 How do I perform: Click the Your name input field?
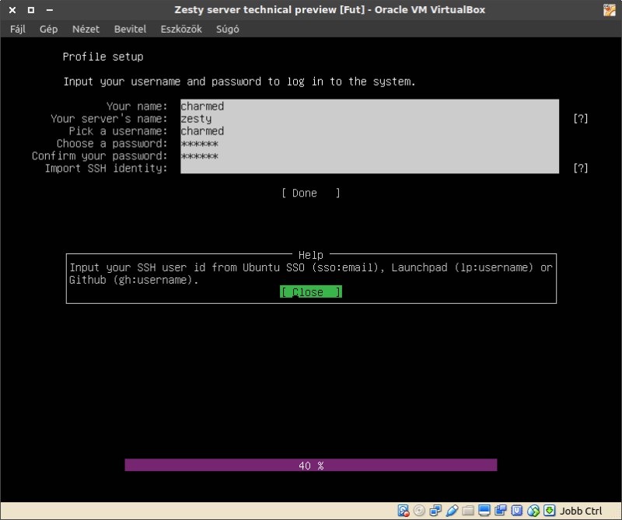[x=370, y=106]
